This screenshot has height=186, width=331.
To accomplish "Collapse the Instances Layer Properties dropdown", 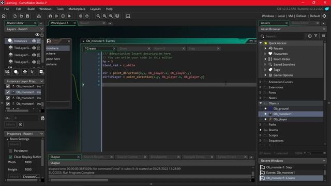I will tap(41, 81).
